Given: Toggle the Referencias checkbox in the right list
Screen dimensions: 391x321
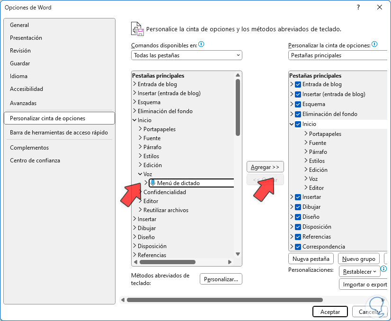Looking at the screenshot, I should [298, 237].
